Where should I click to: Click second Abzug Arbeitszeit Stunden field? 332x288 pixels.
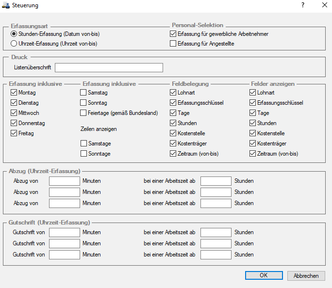216,192
